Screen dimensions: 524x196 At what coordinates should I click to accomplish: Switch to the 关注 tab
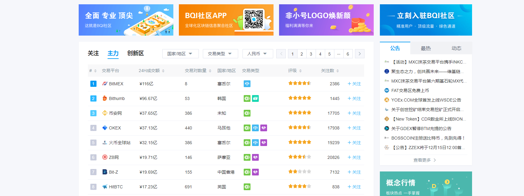pyautogui.click(x=93, y=53)
